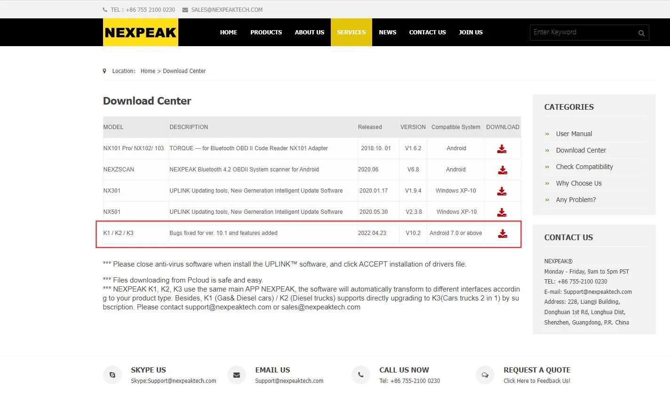Click the NX101 Pro/ NX102/ 103 model cell
The width and height of the screenshot is (670, 397).
click(134, 148)
